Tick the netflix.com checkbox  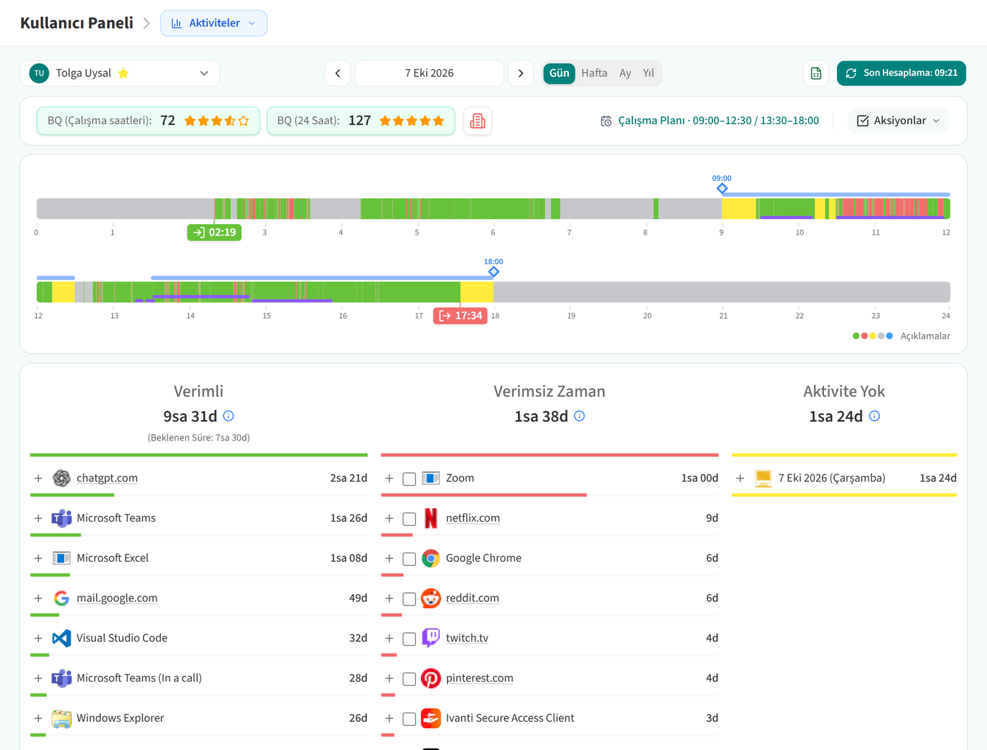point(409,519)
